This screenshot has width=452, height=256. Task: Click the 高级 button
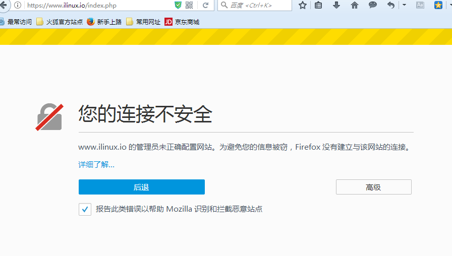(x=374, y=187)
